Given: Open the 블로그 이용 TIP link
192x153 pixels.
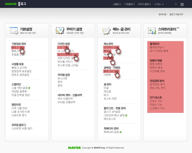Looking at the screenshot, I should (x=176, y=14).
